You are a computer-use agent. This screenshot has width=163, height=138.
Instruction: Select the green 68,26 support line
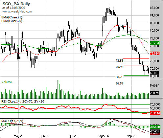[x=136, y=75]
